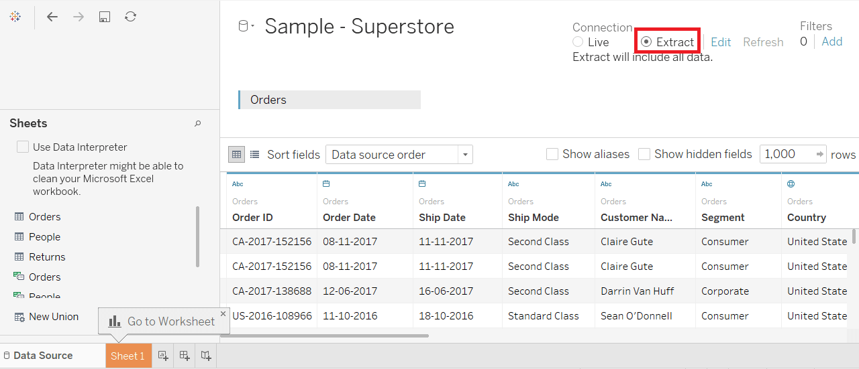Add a new dashboard icon
The width and height of the screenshot is (859, 369).
pos(185,356)
